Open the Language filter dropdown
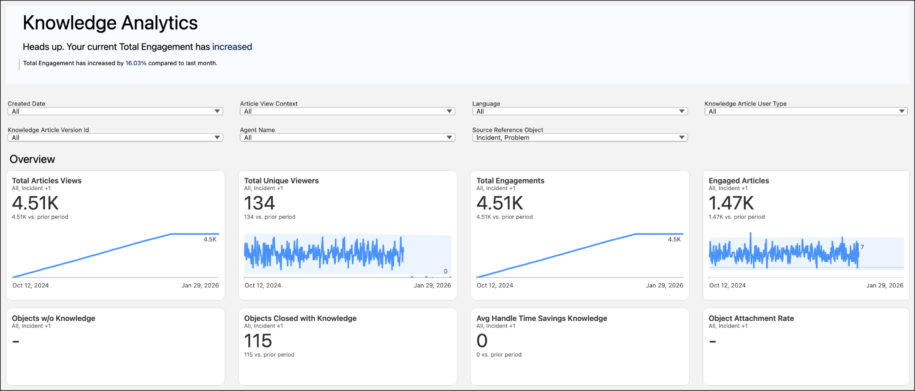The image size is (915, 391). click(x=580, y=111)
